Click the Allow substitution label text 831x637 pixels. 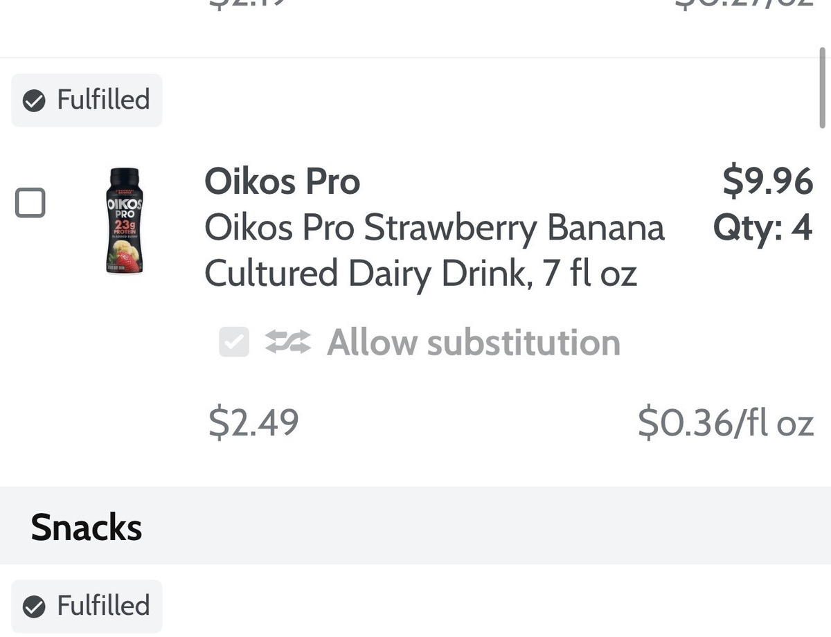[473, 342]
